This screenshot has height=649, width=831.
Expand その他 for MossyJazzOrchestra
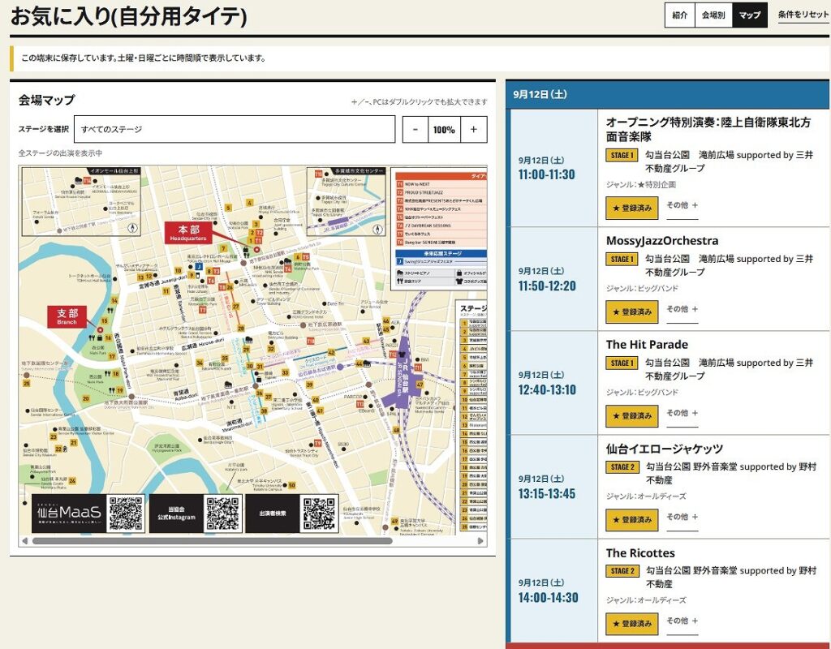682,309
